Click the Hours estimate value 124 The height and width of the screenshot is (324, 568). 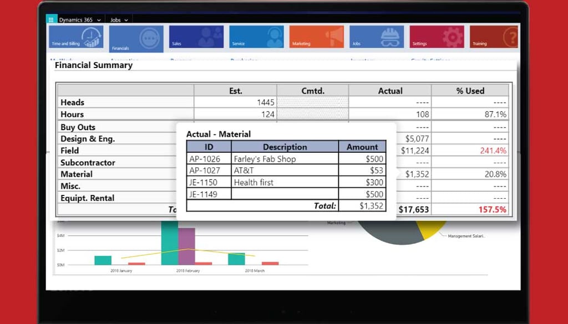[268, 114]
